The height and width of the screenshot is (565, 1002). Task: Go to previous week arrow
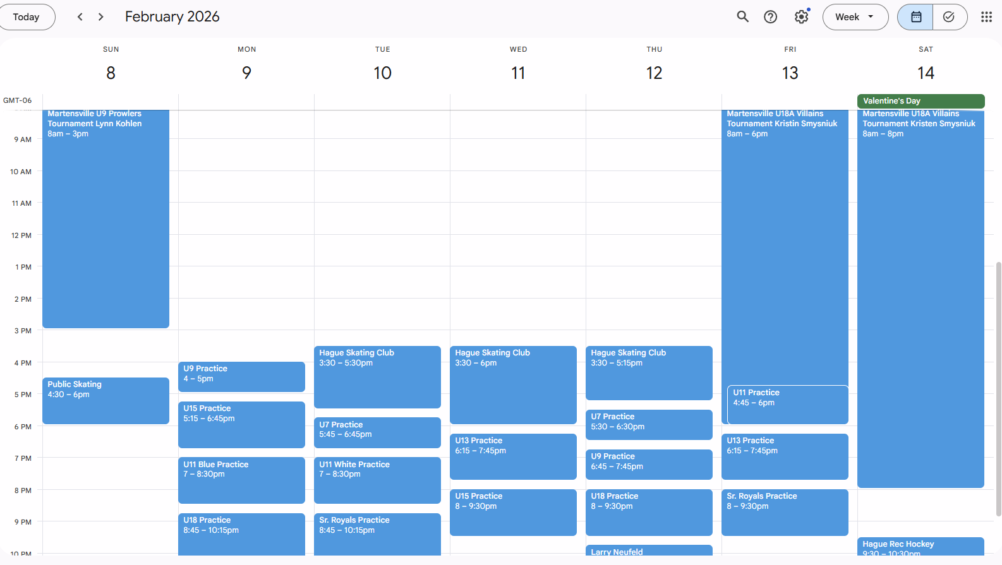coord(80,17)
